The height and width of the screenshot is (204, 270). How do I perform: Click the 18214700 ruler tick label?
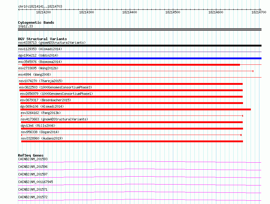pos(259,12)
